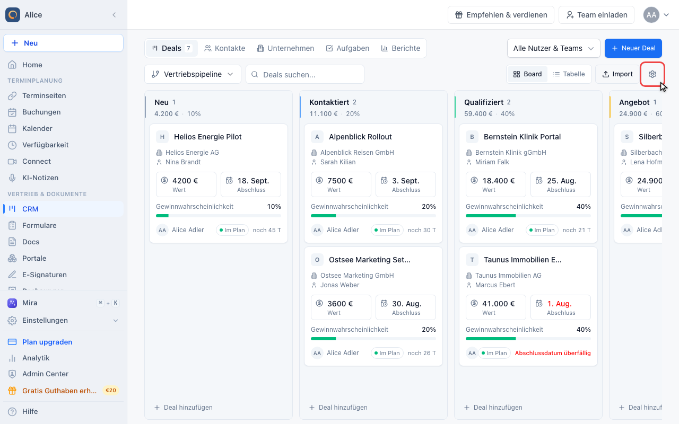Click Bernstein Klinik Portal probability bar
This screenshot has height=424, width=679.
coord(528,216)
